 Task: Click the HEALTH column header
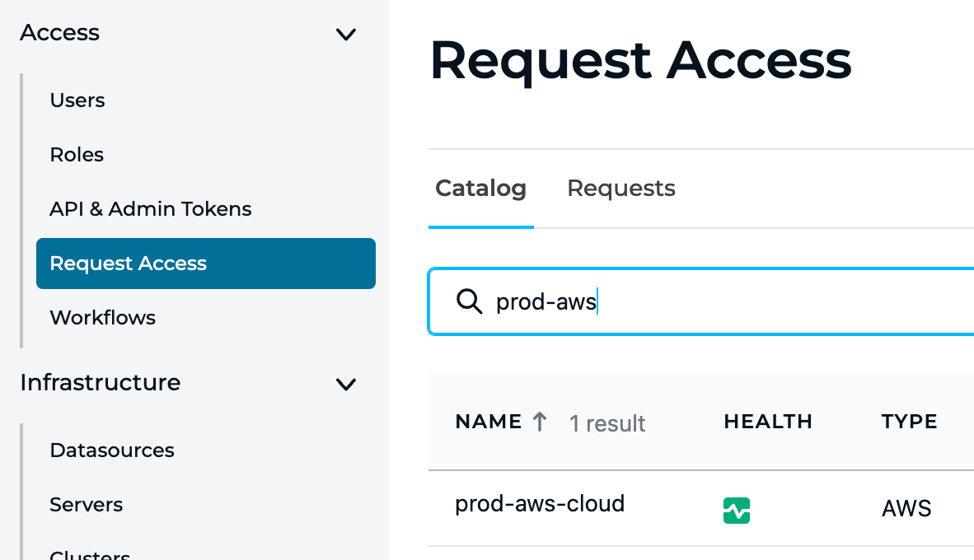pos(767,421)
